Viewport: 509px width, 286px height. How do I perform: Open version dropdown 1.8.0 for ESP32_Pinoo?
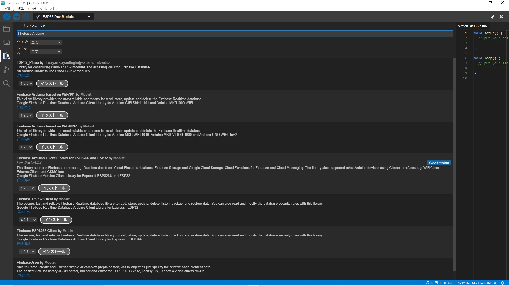[26, 83]
